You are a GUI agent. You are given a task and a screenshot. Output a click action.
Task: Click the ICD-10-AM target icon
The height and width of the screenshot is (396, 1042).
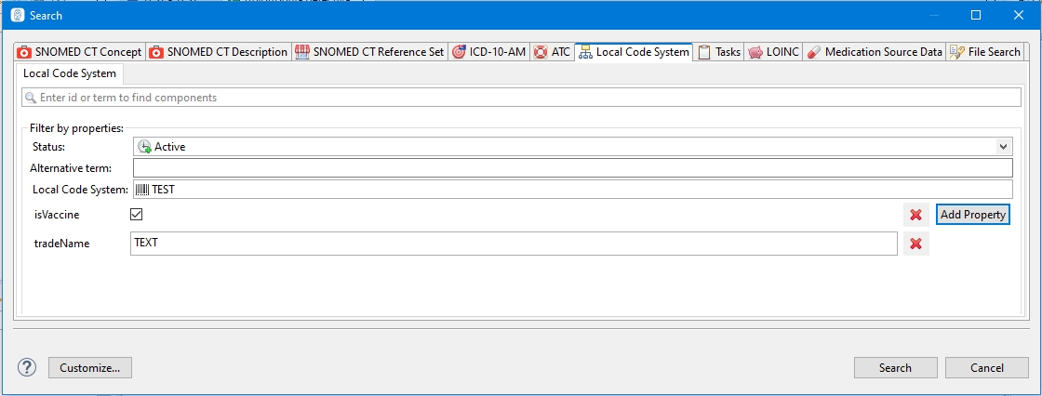click(459, 52)
